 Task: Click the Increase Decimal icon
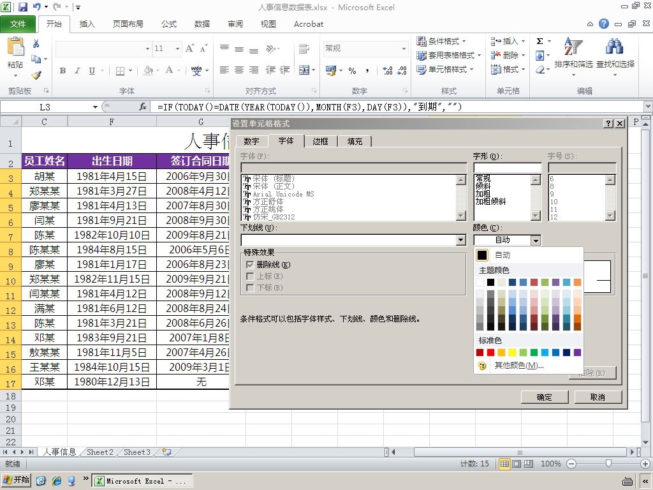pyautogui.click(x=387, y=70)
